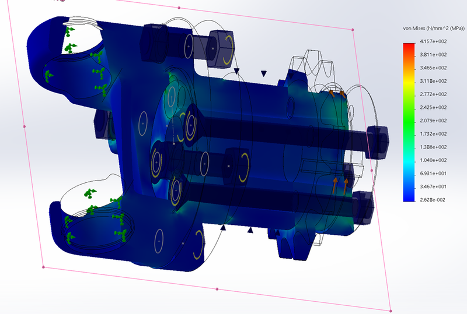
Task: Click the legend value 2.772e+002
Action: point(433,94)
